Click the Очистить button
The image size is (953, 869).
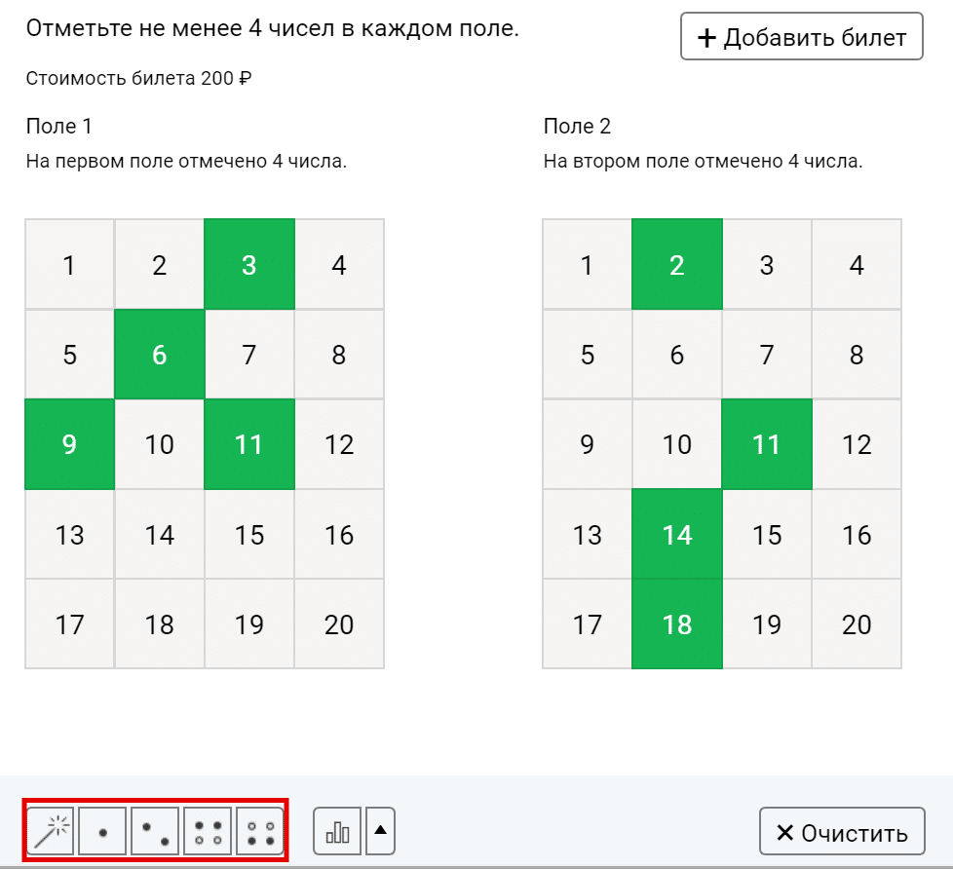842,831
